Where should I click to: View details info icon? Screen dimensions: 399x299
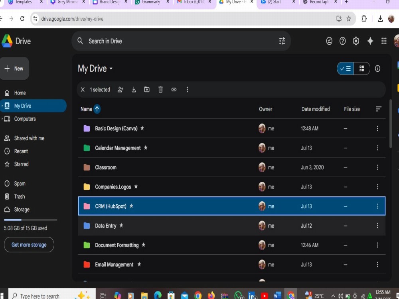tap(377, 69)
